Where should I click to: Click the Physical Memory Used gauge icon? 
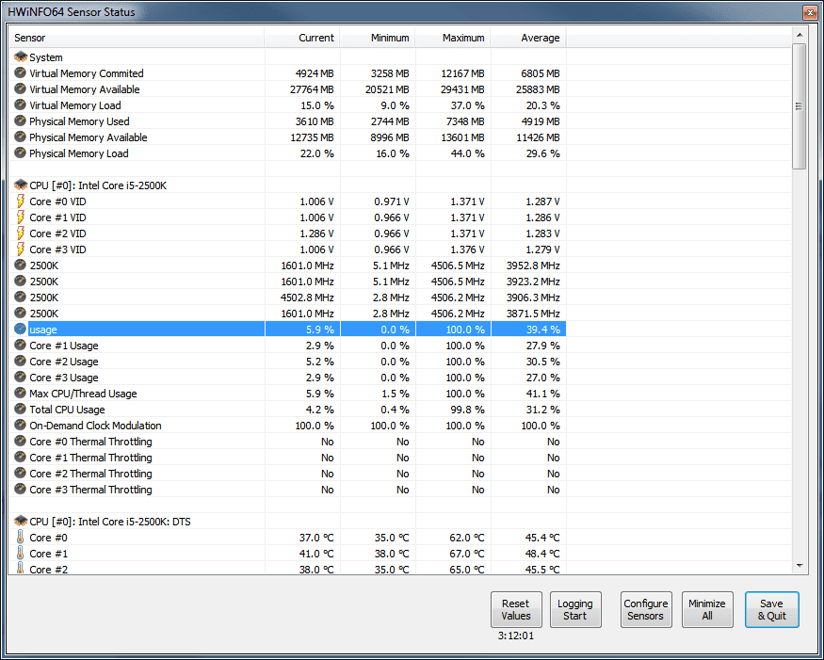point(20,121)
